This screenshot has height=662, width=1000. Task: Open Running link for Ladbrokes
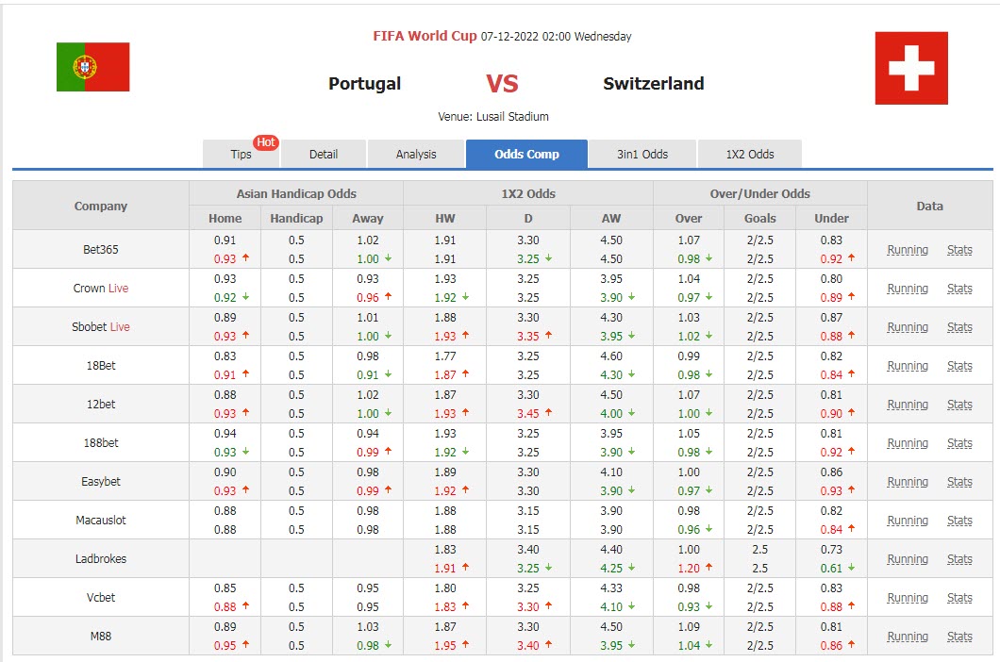tap(908, 559)
